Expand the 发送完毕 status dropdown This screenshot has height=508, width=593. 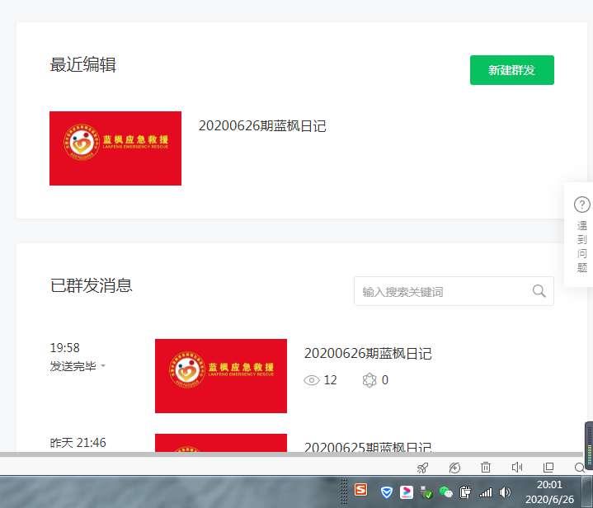[78, 366]
